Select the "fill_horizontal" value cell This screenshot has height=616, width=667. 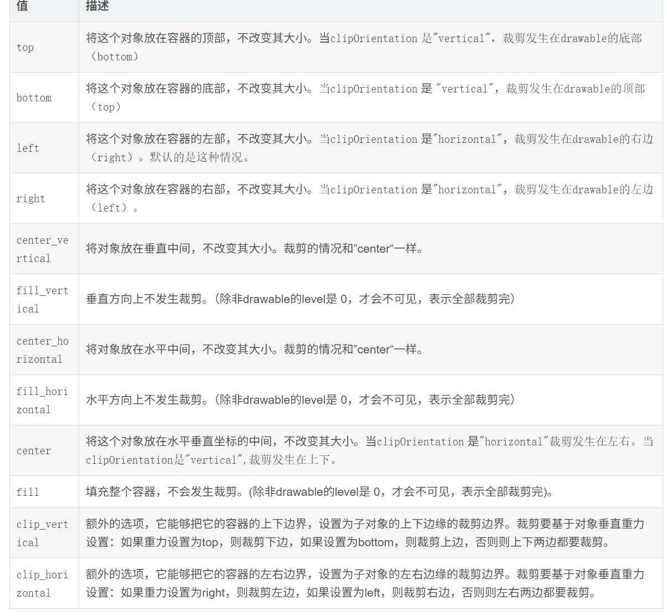tap(43, 401)
